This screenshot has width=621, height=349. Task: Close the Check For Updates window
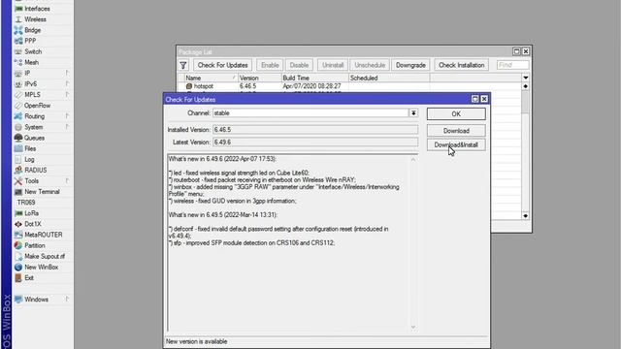[x=484, y=99]
